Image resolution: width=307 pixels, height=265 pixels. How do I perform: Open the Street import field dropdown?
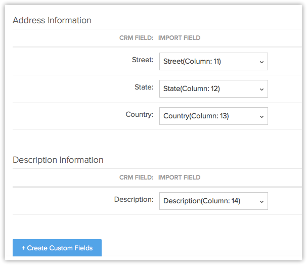click(213, 62)
